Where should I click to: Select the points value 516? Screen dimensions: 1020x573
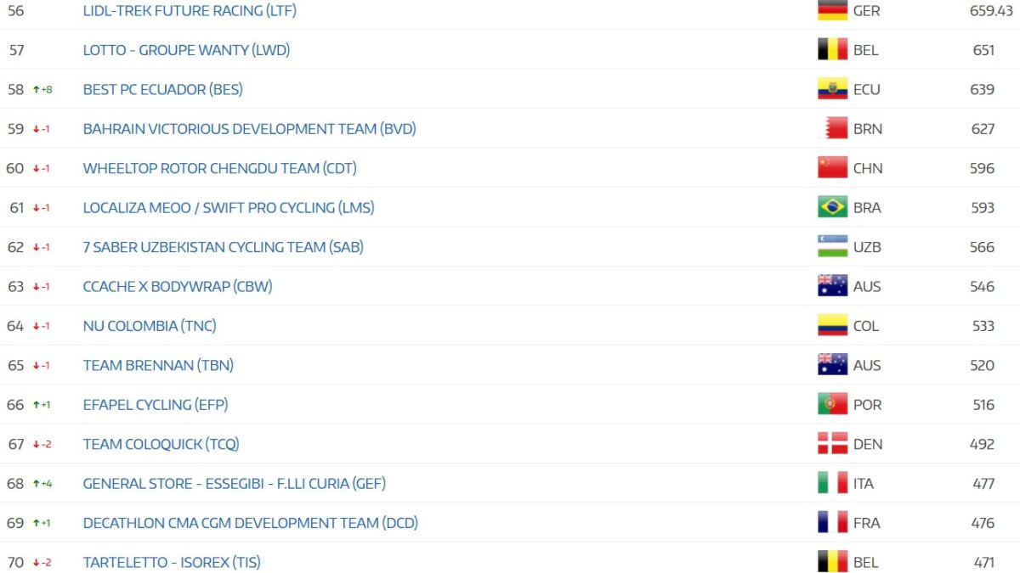[983, 404]
